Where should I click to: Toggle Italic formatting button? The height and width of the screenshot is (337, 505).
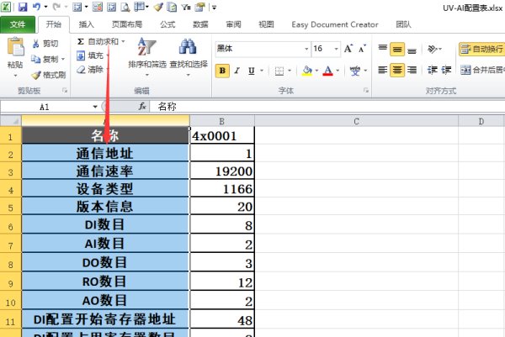click(237, 71)
